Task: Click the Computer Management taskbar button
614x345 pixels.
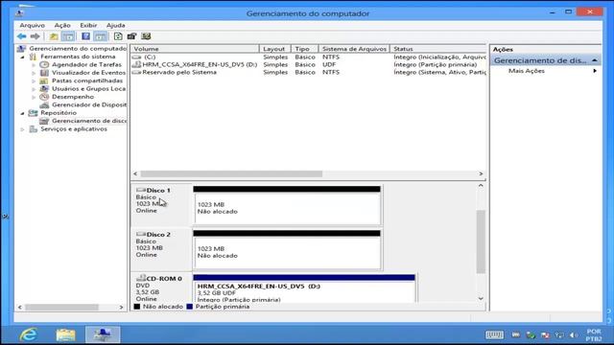Action: (x=103, y=334)
